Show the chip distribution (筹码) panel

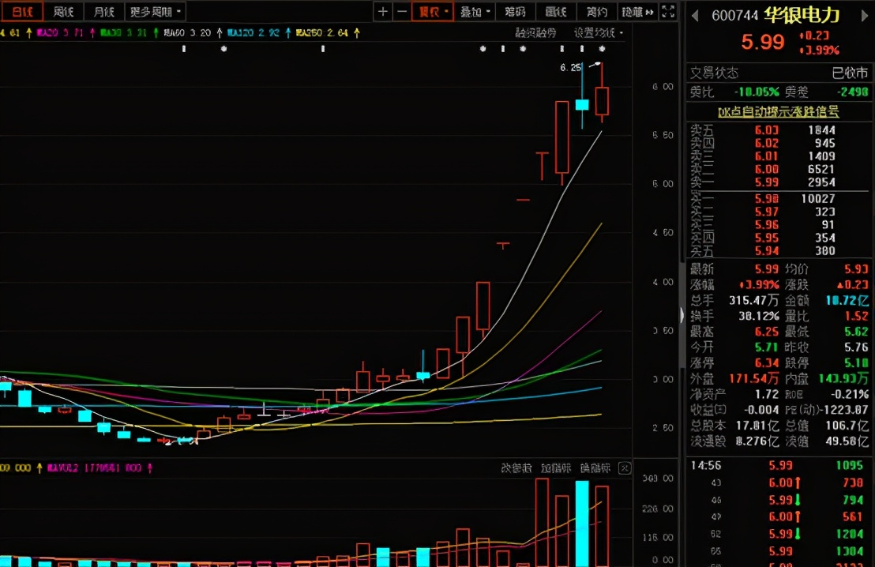(515, 11)
